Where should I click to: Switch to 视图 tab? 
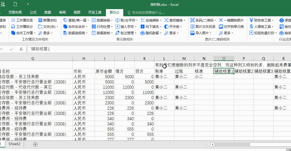click(x=77, y=12)
